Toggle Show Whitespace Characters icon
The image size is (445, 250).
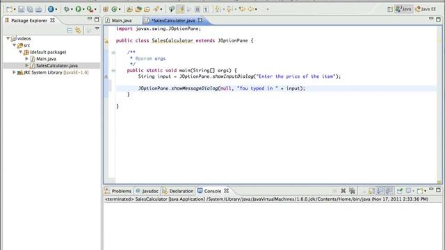[207, 9]
